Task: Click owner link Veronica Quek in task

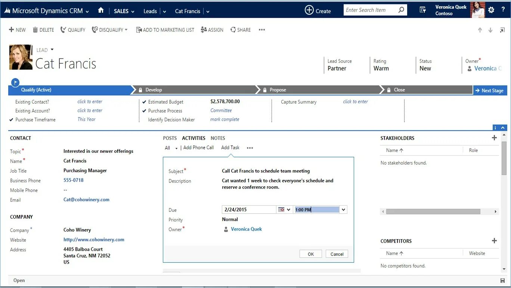Action: [x=247, y=229]
